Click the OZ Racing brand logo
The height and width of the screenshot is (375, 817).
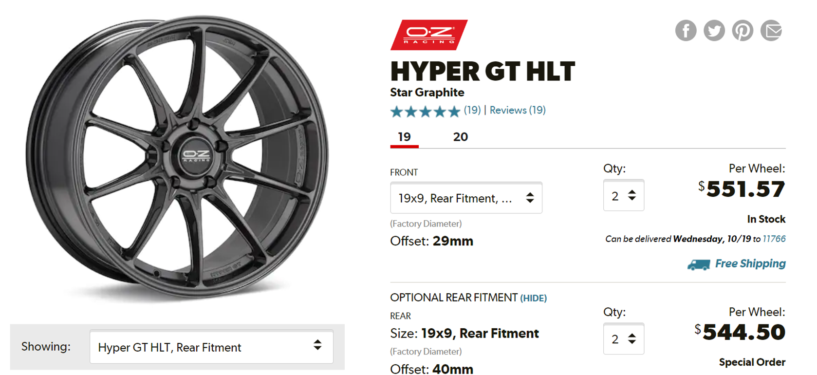(428, 35)
